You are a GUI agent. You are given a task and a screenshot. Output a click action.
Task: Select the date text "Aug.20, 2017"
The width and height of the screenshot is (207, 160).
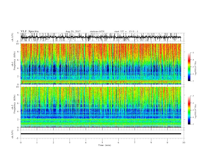(x=73, y=31)
